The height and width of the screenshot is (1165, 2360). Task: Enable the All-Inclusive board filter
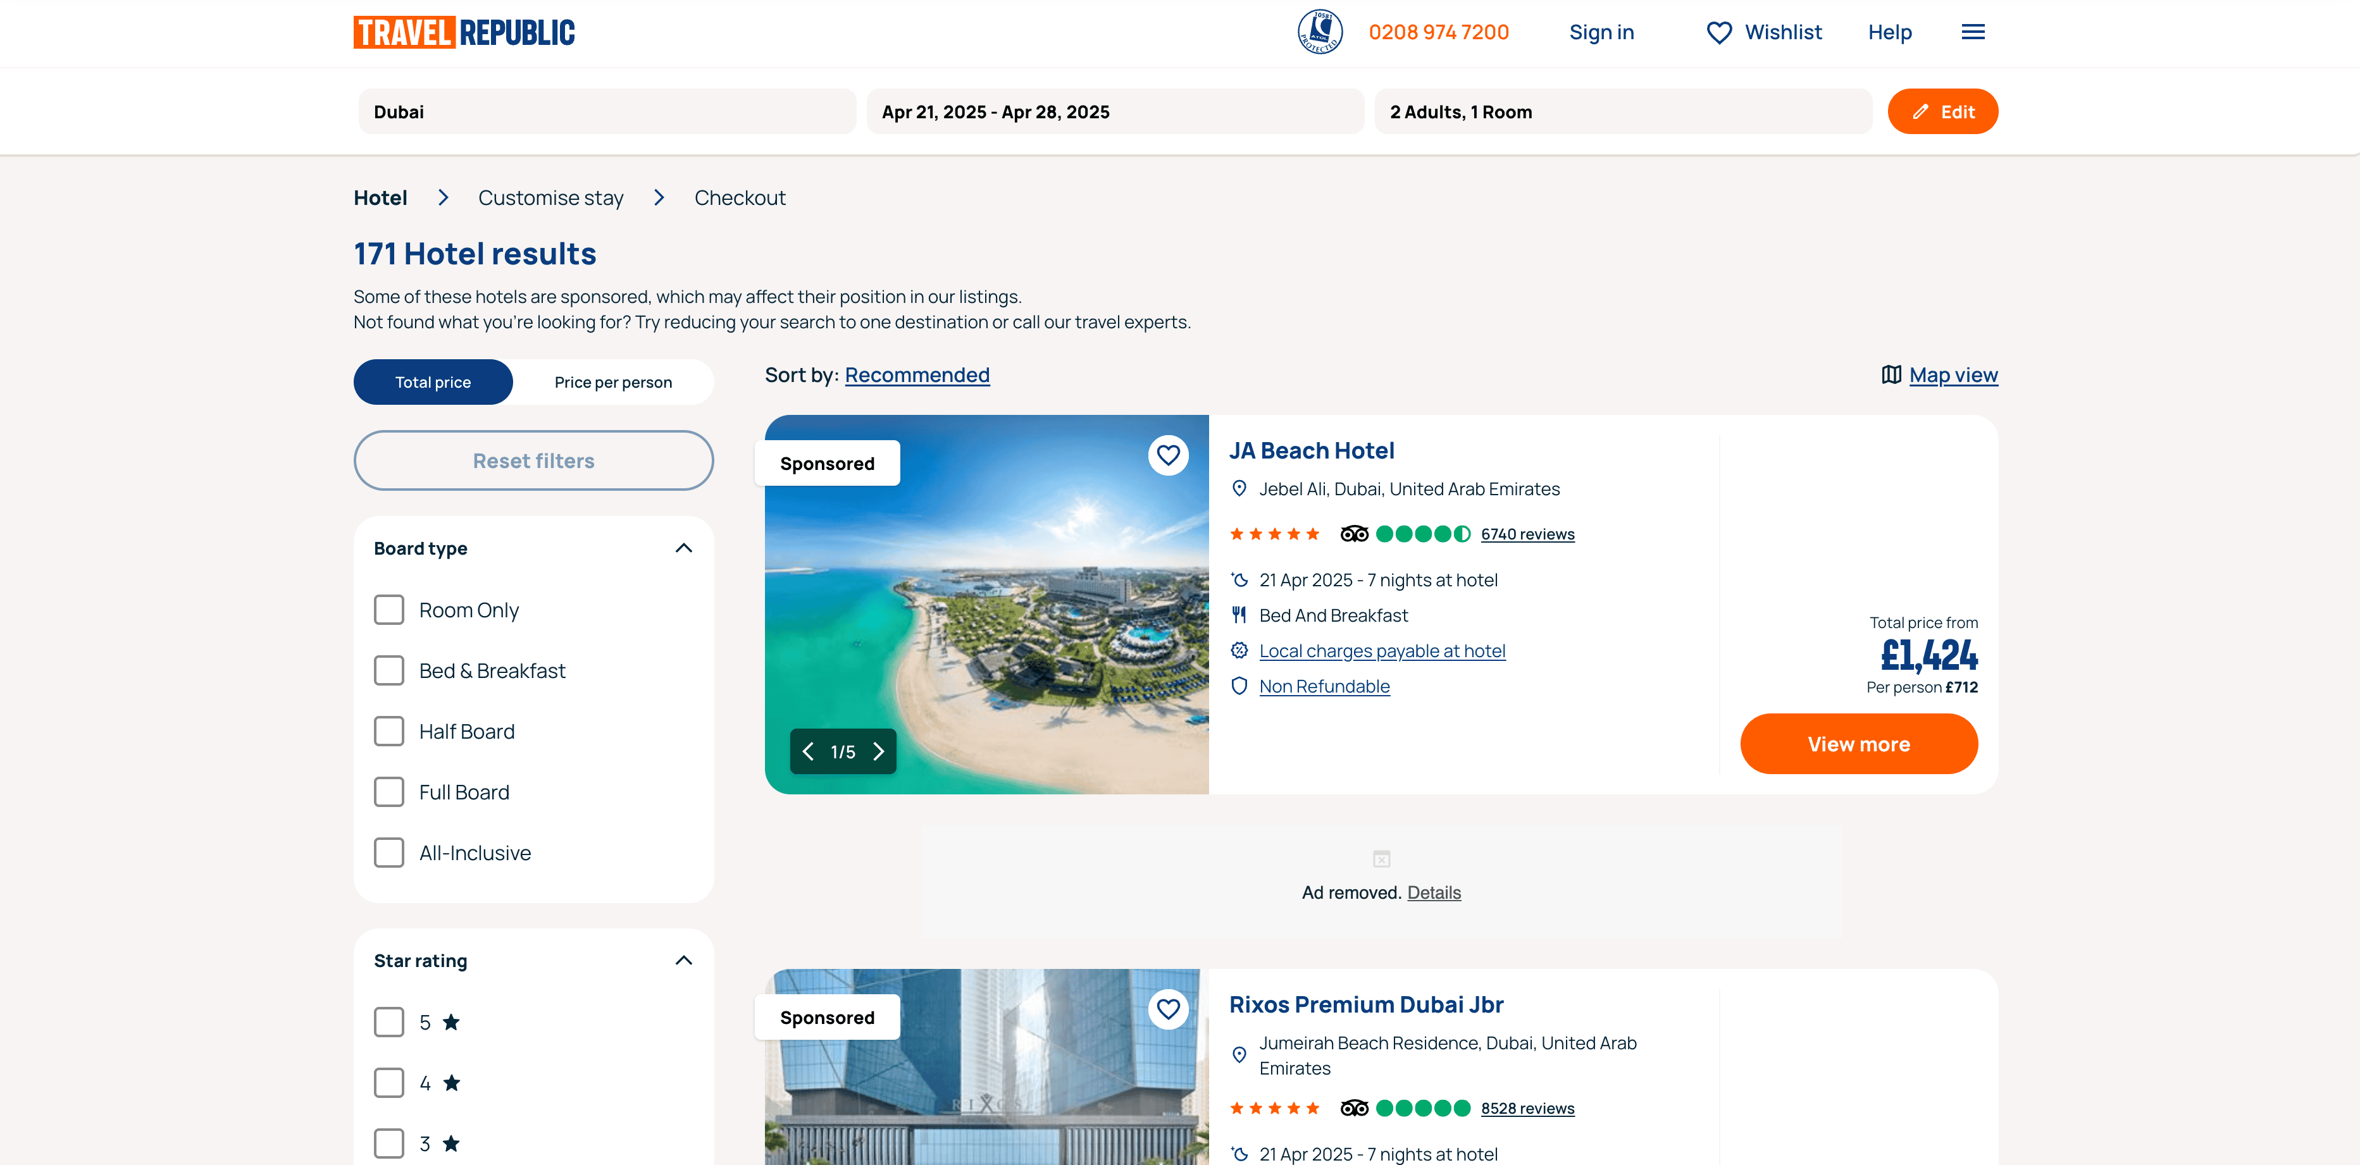tap(388, 853)
